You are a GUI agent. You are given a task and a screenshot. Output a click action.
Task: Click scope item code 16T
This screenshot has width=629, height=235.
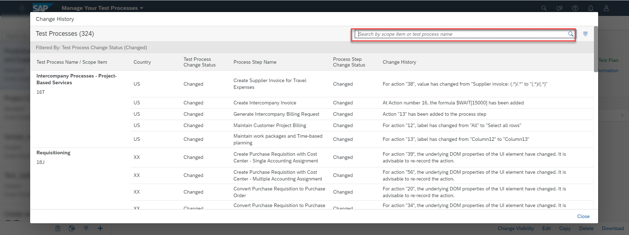pyautogui.click(x=41, y=92)
